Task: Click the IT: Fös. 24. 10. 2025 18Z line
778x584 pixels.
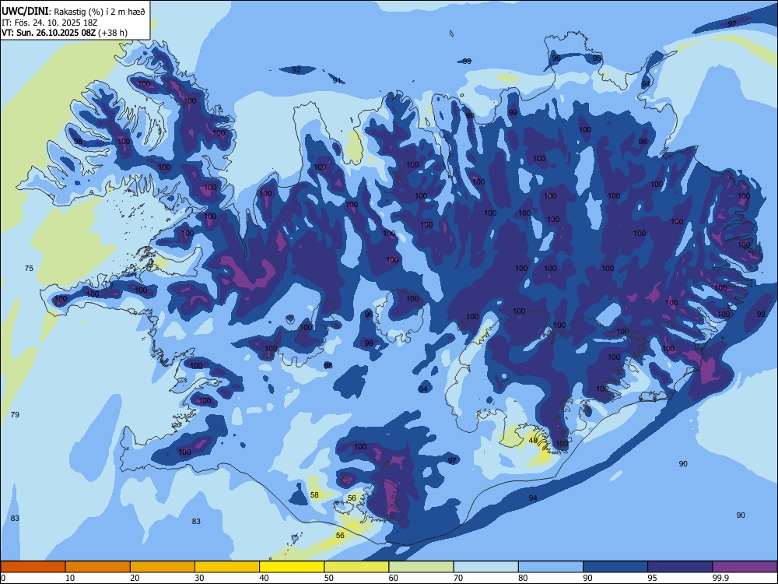Action: click(50, 23)
